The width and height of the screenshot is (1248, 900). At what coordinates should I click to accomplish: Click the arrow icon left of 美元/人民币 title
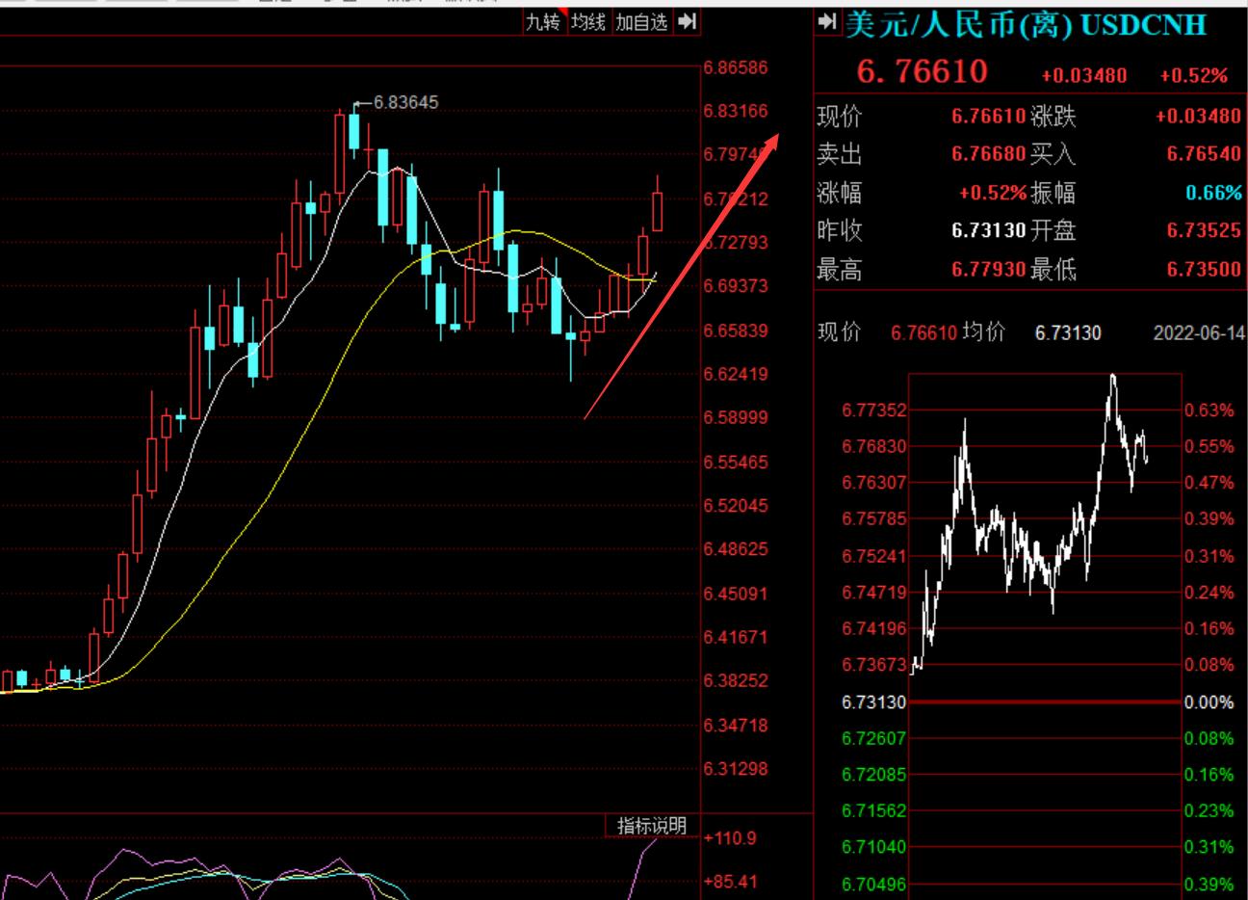click(x=826, y=21)
